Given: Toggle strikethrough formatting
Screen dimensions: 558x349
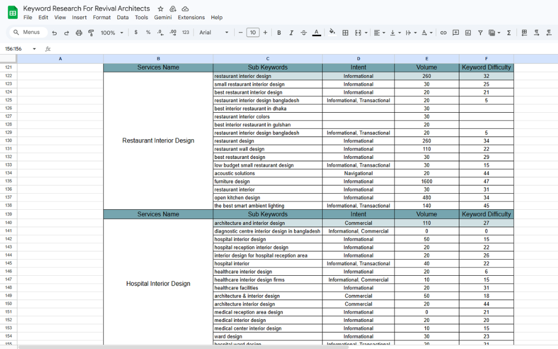Looking at the screenshot, I should [304, 33].
